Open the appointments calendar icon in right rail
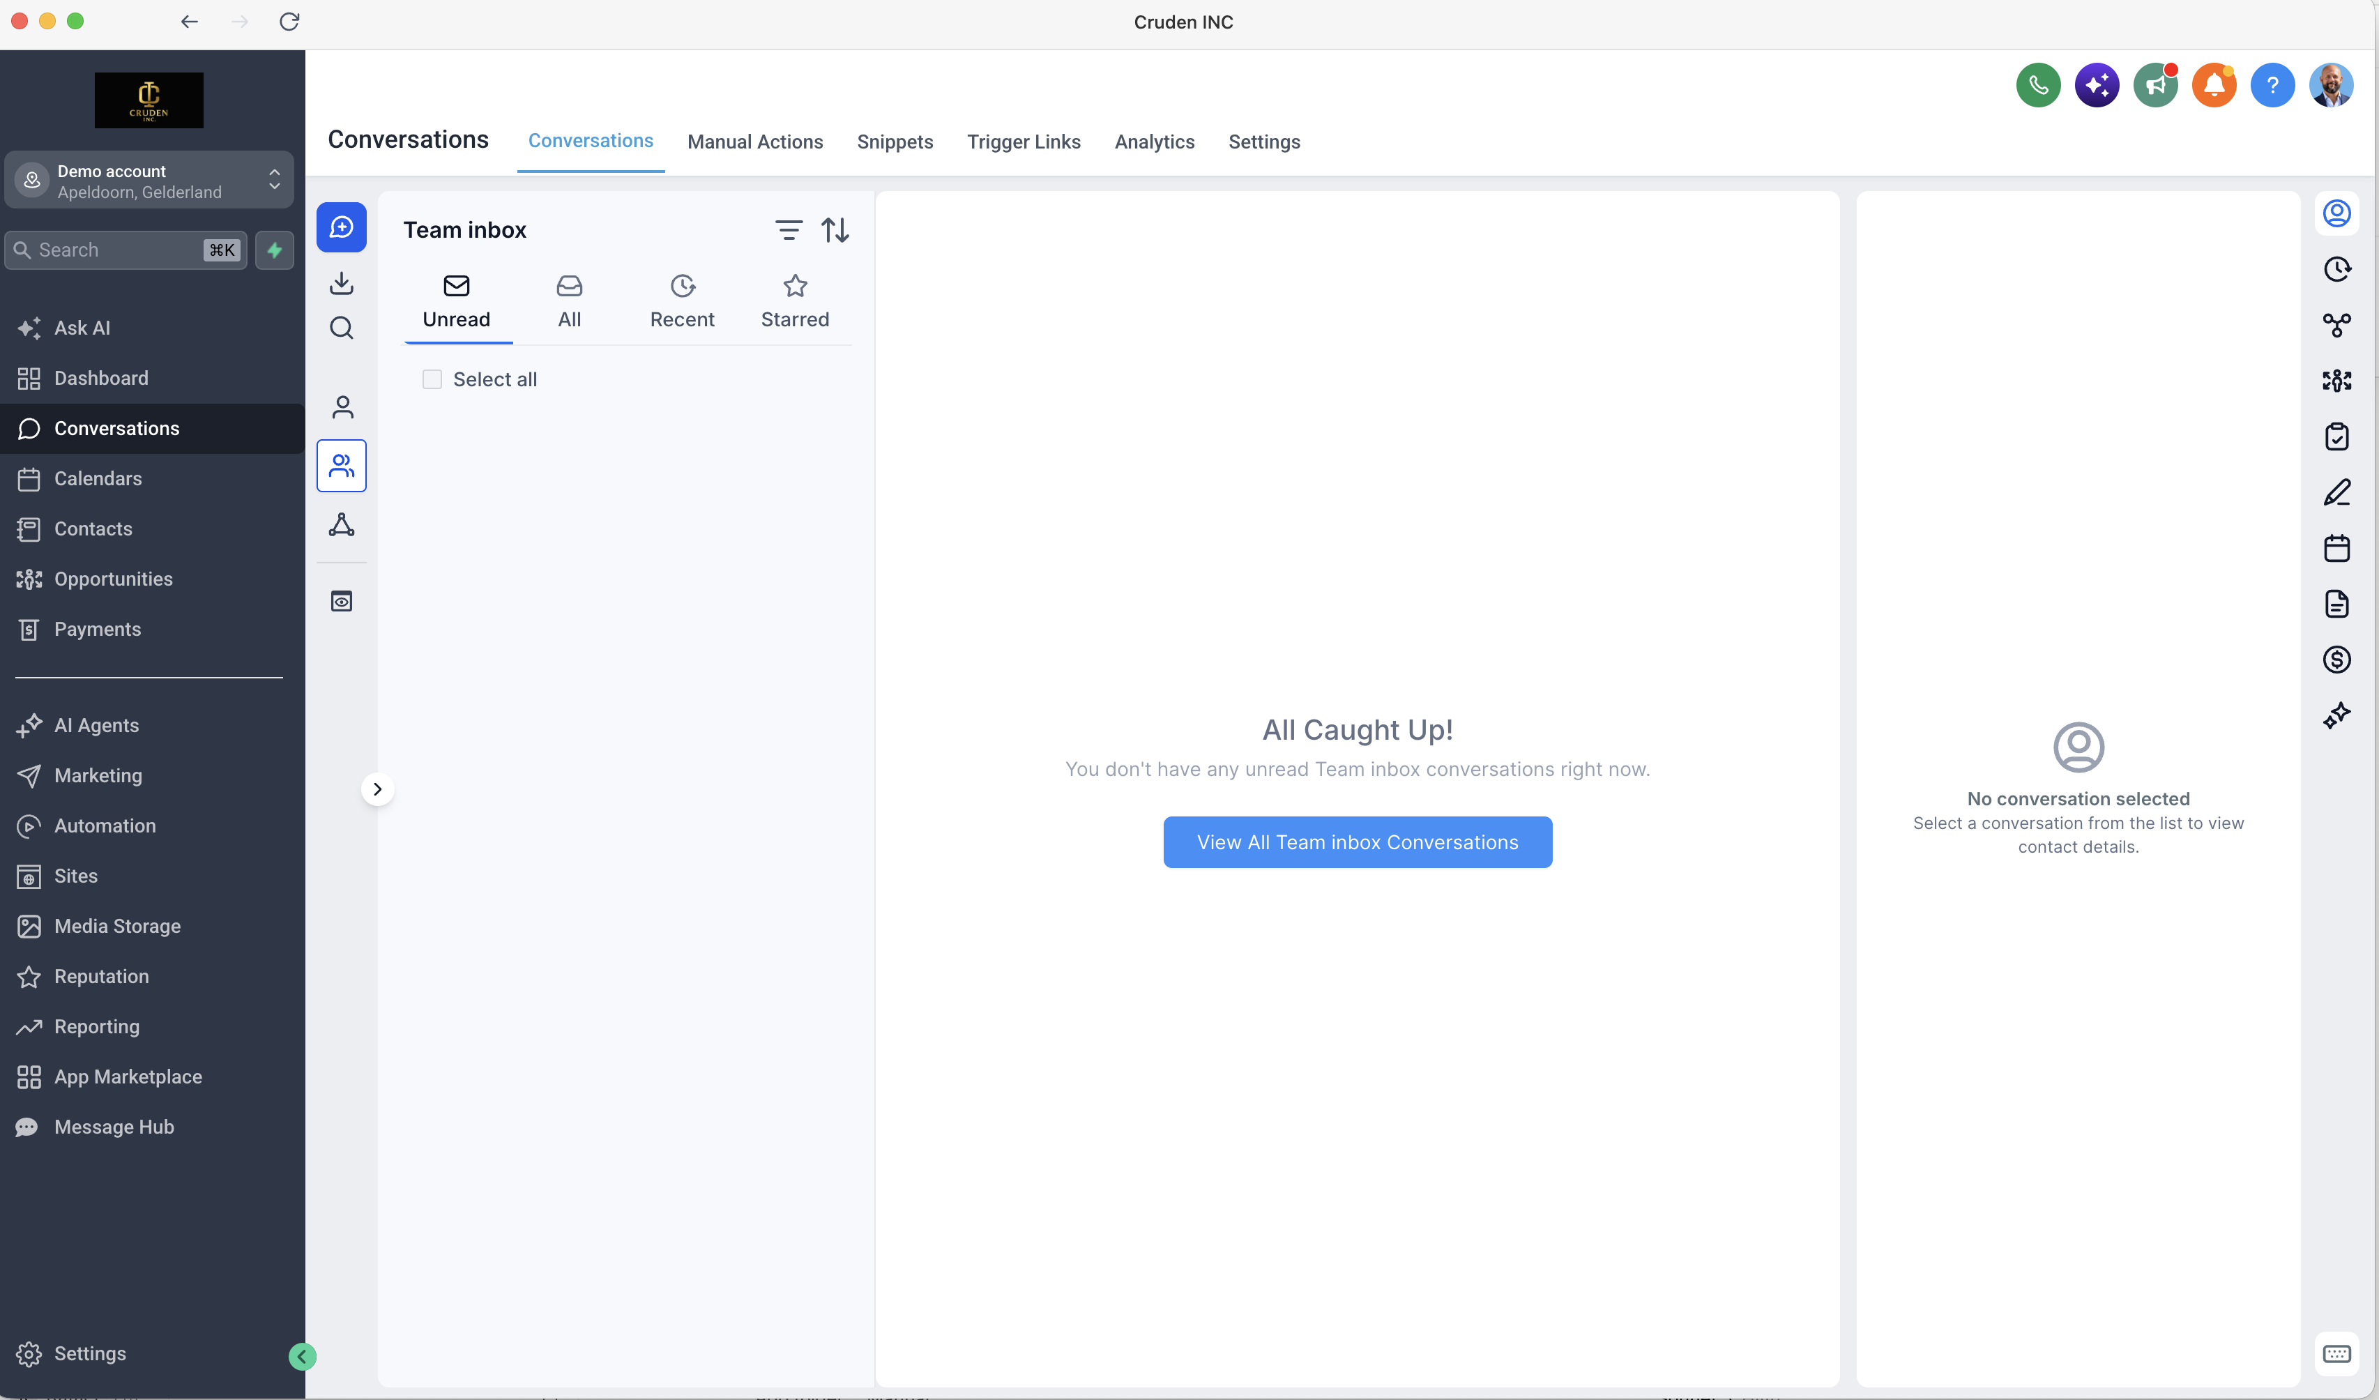 tap(2336, 547)
